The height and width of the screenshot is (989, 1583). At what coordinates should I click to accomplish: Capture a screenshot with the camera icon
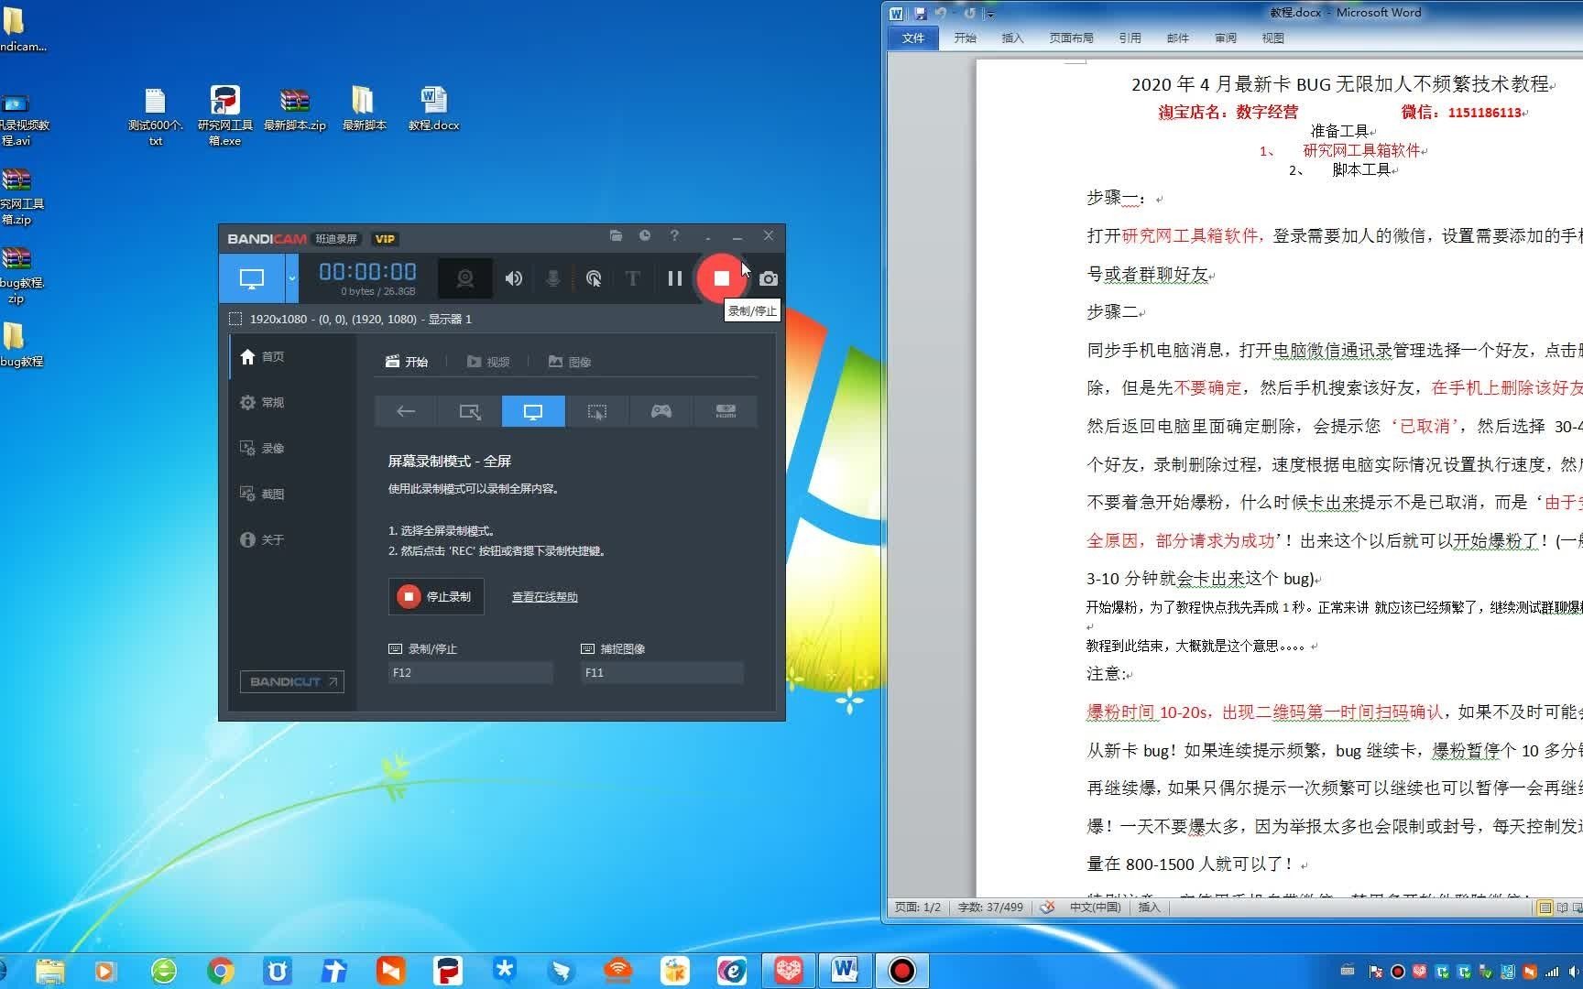[769, 278]
